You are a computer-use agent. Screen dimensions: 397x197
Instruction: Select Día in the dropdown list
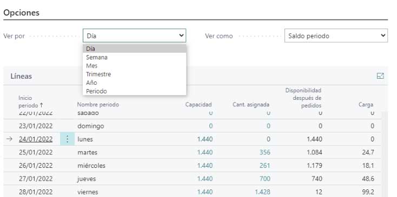pyautogui.click(x=135, y=49)
